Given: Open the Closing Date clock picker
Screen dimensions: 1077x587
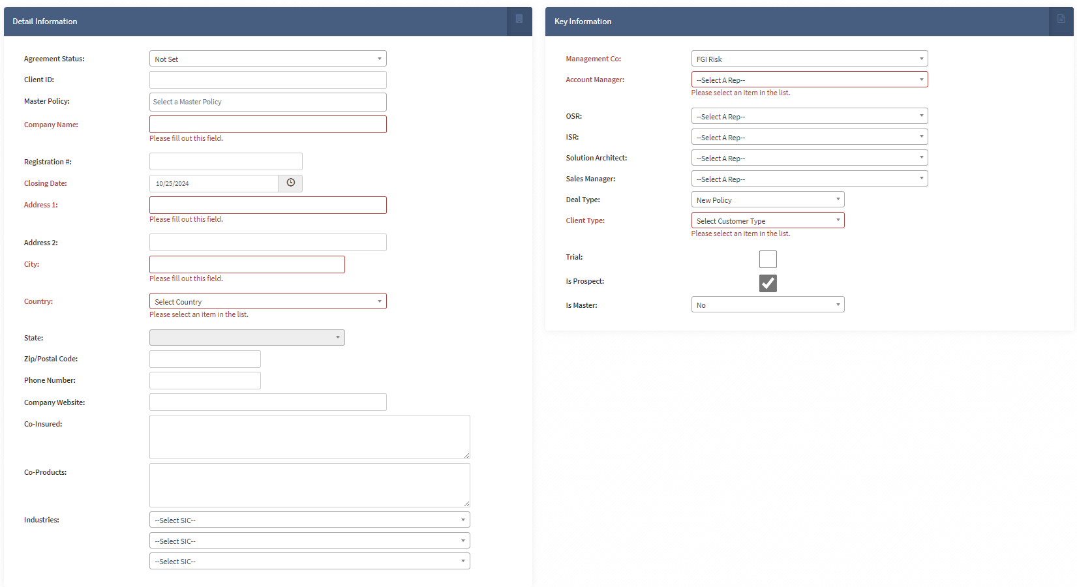Looking at the screenshot, I should pos(290,183).
